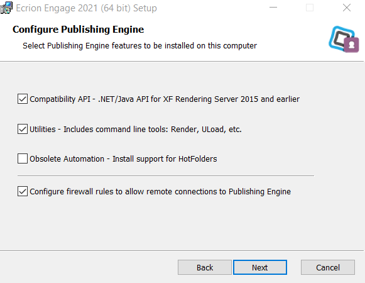Click the installer icon in title bar
Screen dimensions: 365x283
click(6, 8)
